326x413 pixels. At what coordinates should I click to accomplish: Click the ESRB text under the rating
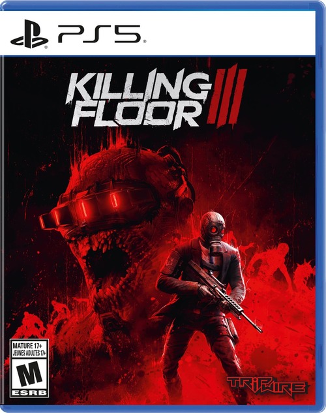(x=29, y=393)
